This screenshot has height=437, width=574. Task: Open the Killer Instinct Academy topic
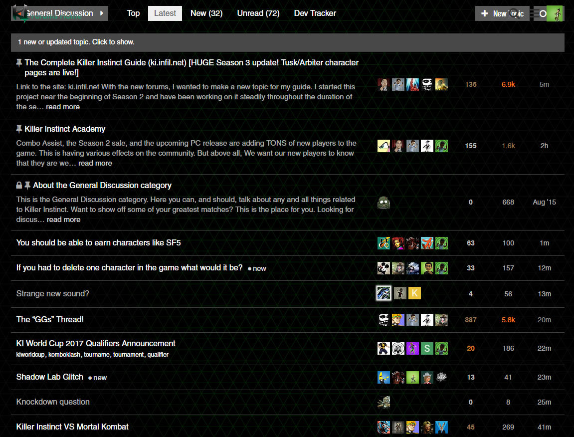pyautogui.click(x=65, y=129)
